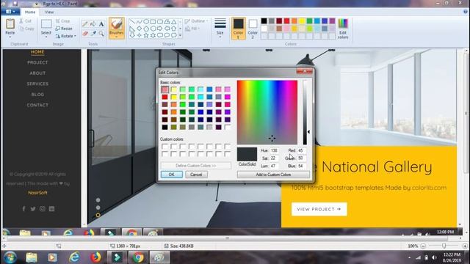Close the Edit Colors dialog
The width and height of the screenshot is (470, 264).
click(305, 71)
